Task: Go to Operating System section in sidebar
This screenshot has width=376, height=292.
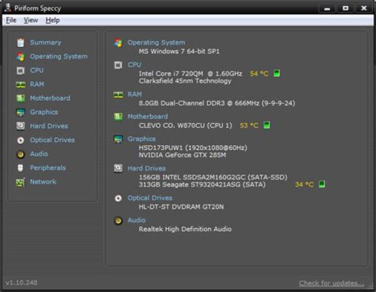Action: click(58, 56)
